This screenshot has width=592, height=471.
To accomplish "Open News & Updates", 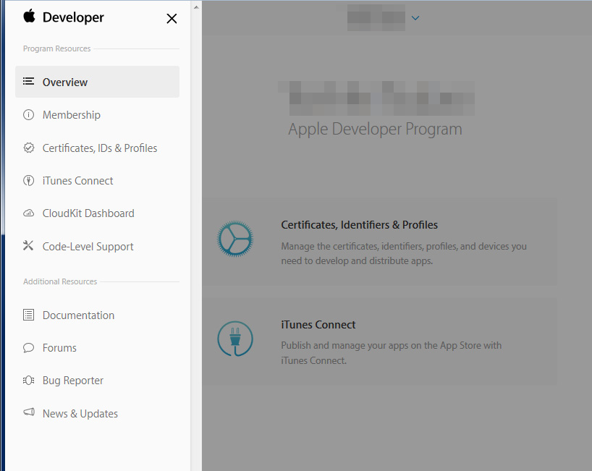I will (80, 414).
